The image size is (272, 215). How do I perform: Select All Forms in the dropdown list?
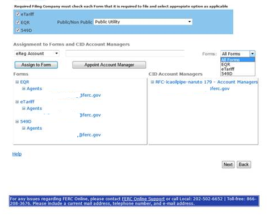(x=238, y=60)
